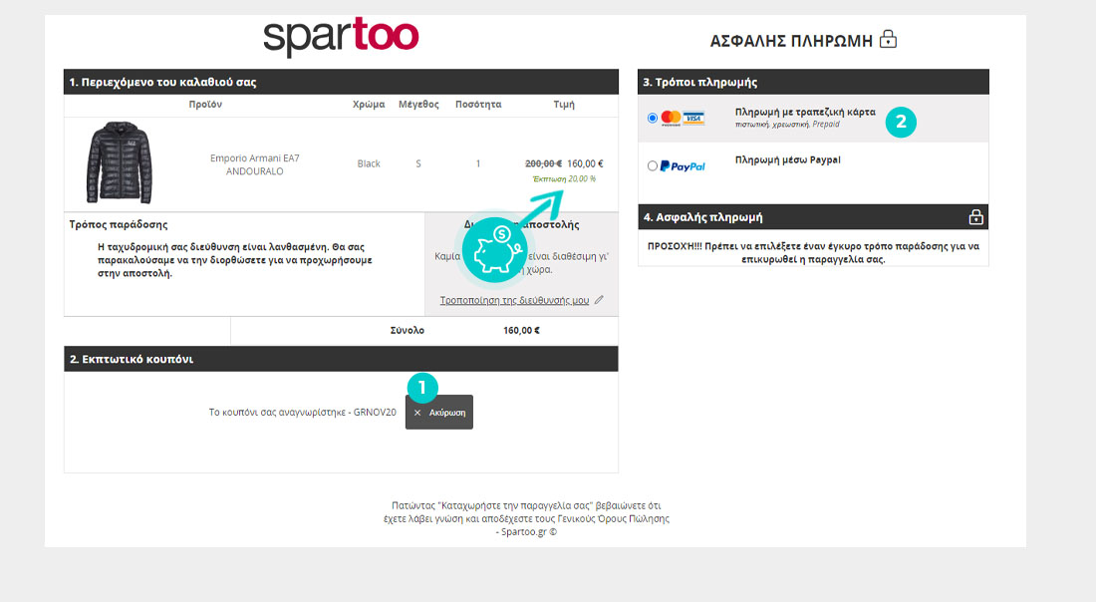The width and height of the screenshot is (1096, 602).
Task: Click the padlock icon next to ΑΣΦΑΛΗΣ ΠΛΗΡΩΜΗ
Action: [888, 39]
